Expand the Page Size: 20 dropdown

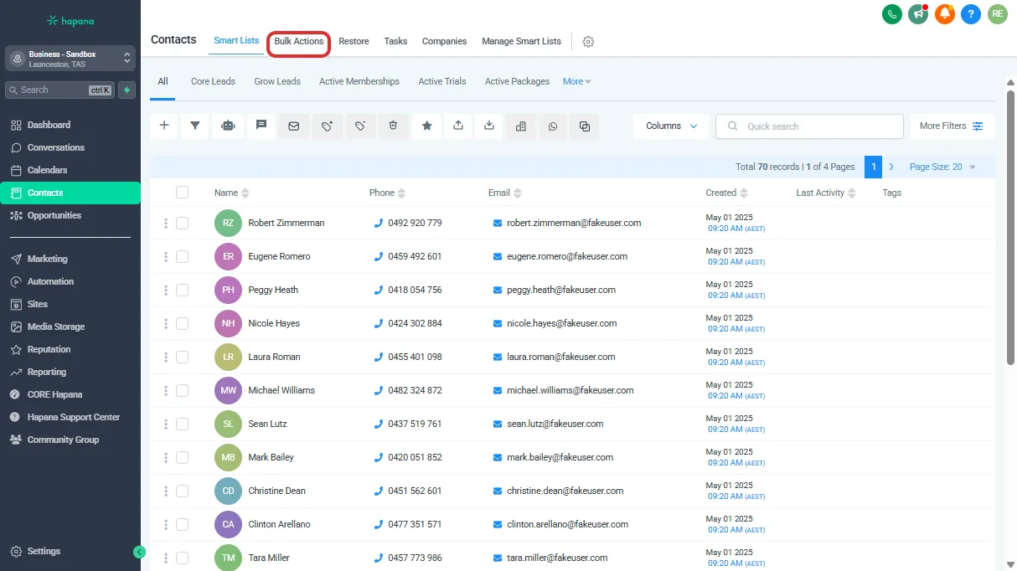click(x=942, y=167)
